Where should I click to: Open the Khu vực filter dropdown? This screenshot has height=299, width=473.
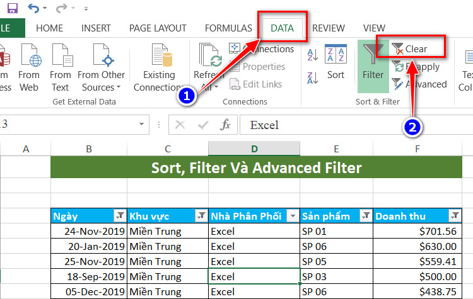[x=201, y=215]
